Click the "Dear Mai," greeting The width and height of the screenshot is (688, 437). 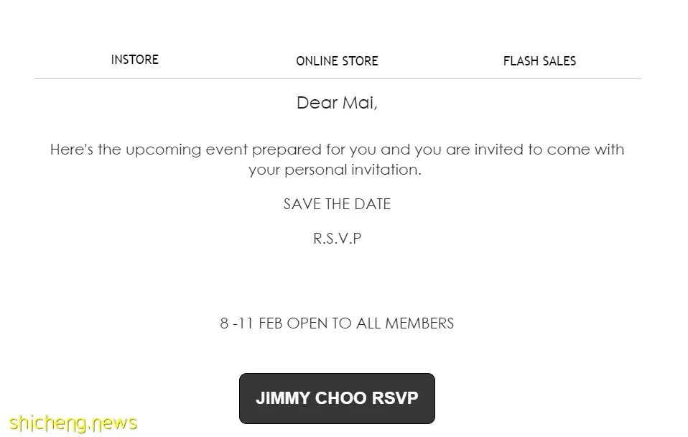pyautogui.click(x=337, y=103)
